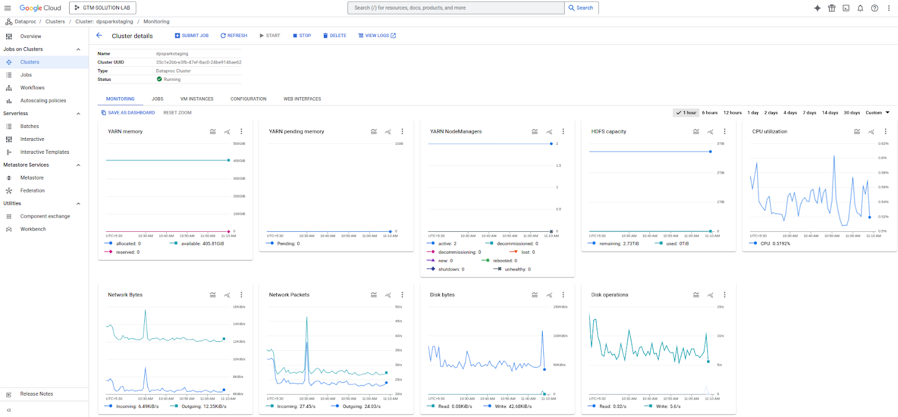Open the gift free trial icon
The image size is (898, 417).
click(832, 8)
